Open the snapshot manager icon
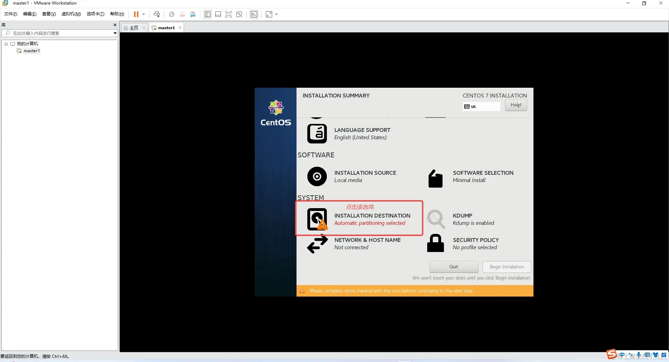Screen dimensions: 669x362 click(x=193, y=14)
